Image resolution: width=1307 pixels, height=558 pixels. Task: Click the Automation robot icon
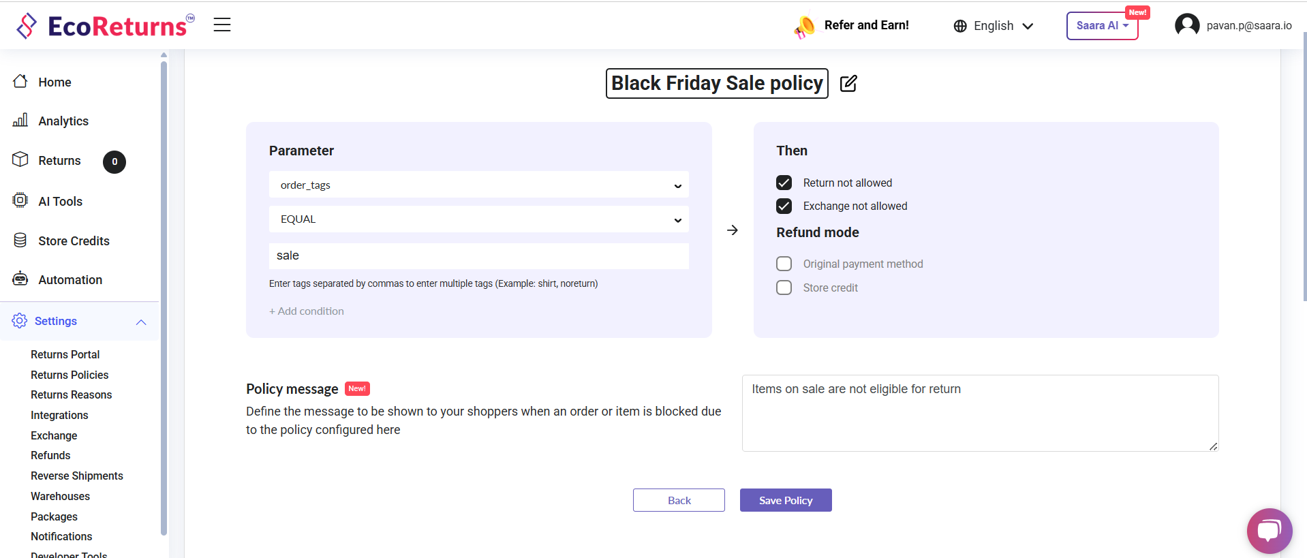[x=20, y=279]
